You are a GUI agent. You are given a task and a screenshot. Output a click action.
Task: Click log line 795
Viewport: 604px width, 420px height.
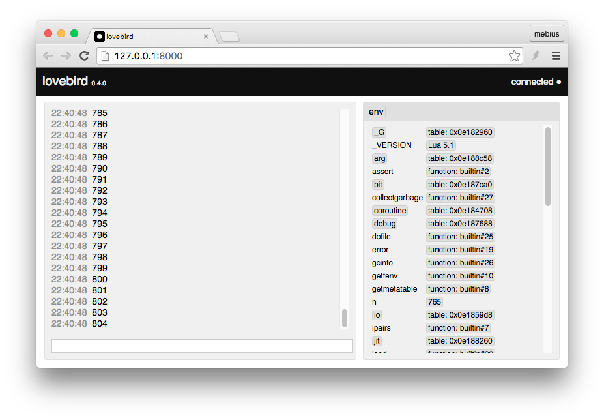click(79, 224)
